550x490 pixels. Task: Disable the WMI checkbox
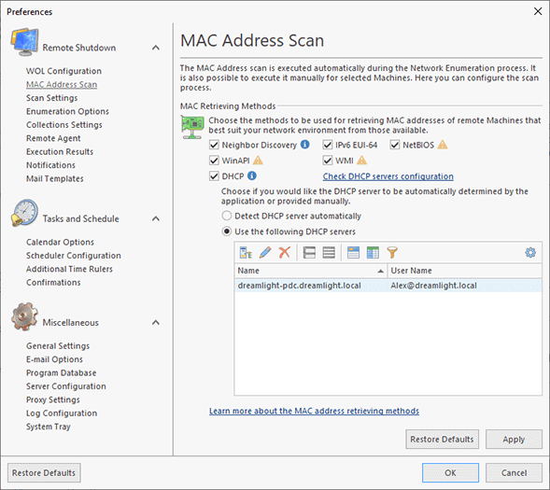(x=327, y=161)
